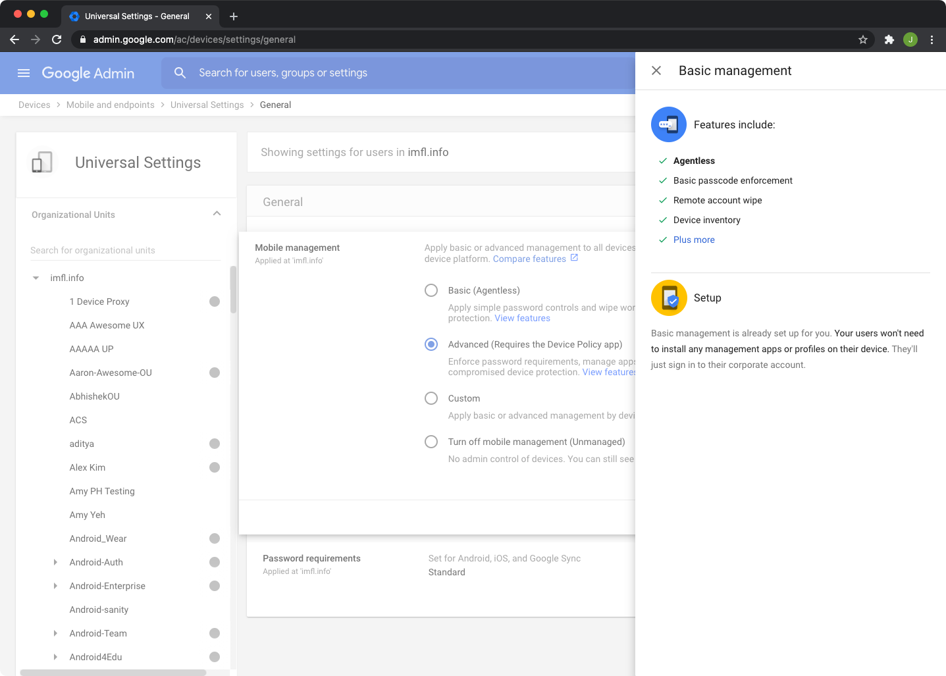Select the AAA Awesome UX unit
The height and width of the screenshot is (676, 946).
pyautogui.click(x=107, y=325)
